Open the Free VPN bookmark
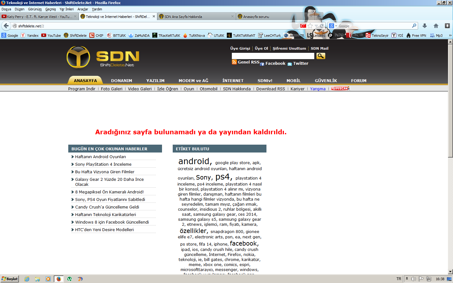The width and height of the screenshot is (453, 283). (x=416, y=36)
